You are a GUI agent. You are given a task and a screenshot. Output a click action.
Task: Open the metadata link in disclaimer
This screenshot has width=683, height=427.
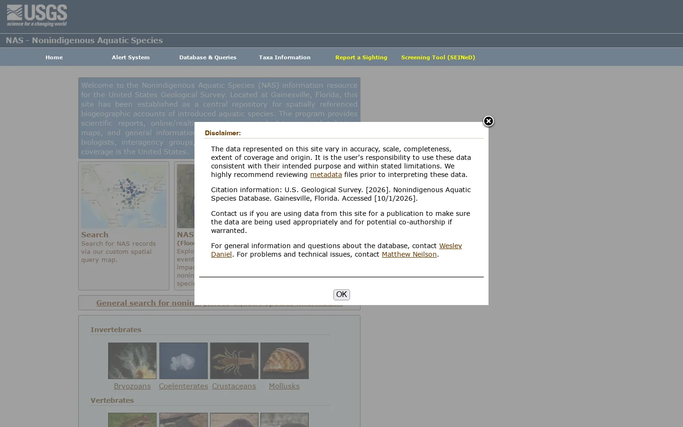(x=326, y=175)
